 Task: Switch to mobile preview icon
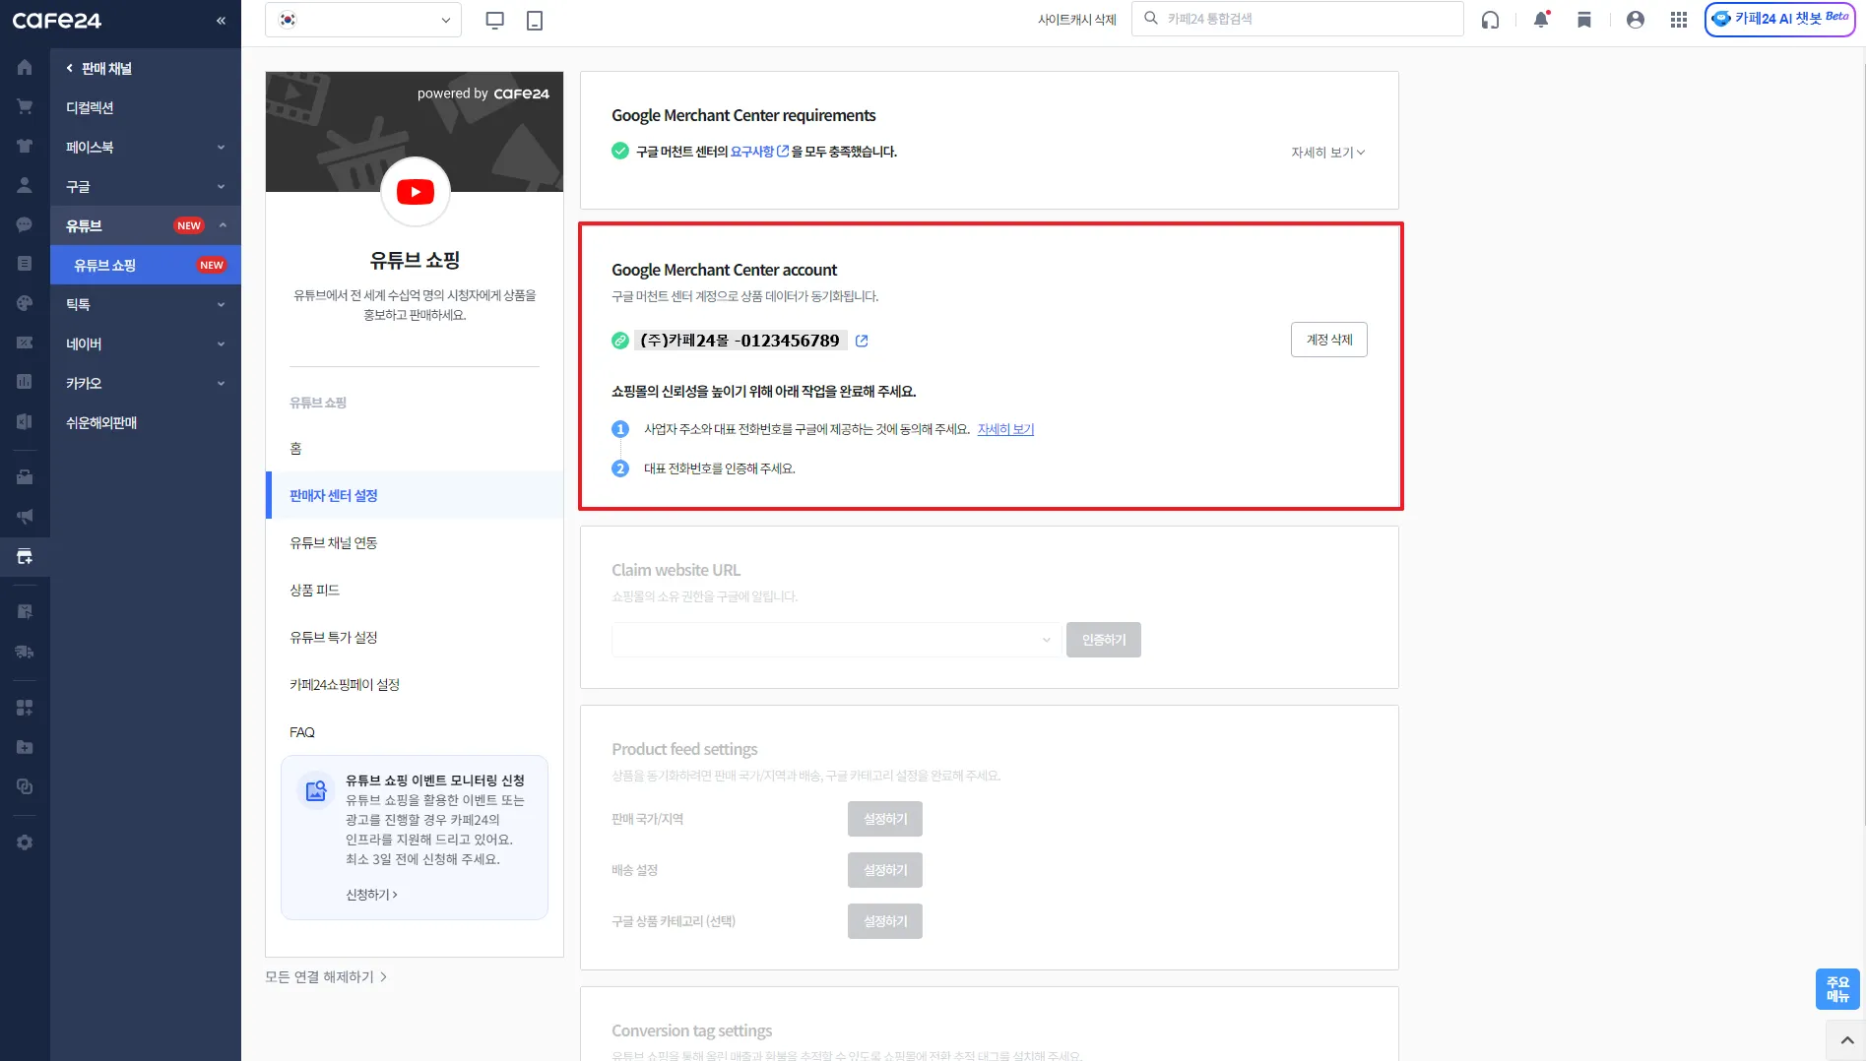(535, 20)
